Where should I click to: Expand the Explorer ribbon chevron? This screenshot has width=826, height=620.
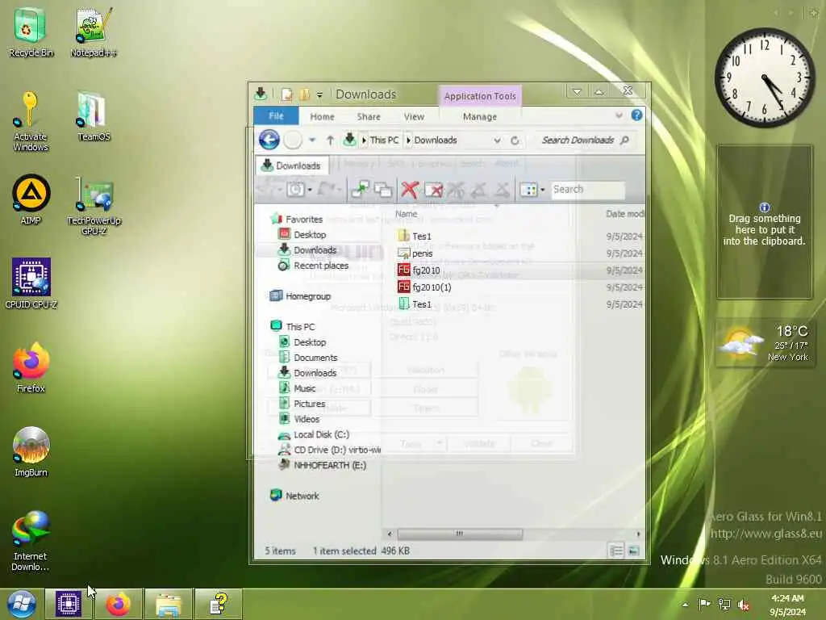click(619, 115)
